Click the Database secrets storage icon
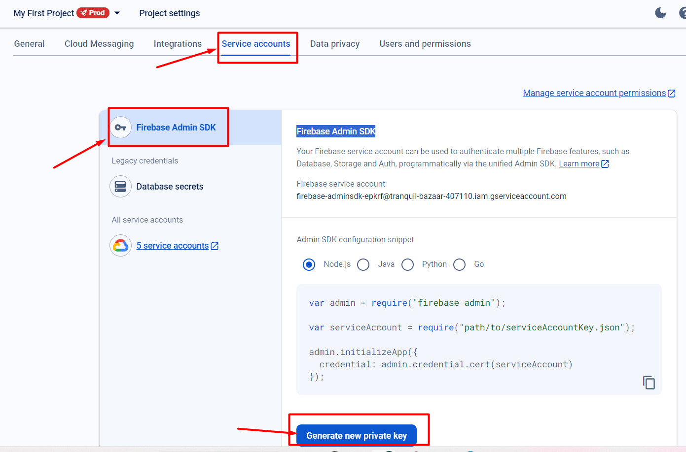This screenshot has width=686, height=452. pos(120,187)
